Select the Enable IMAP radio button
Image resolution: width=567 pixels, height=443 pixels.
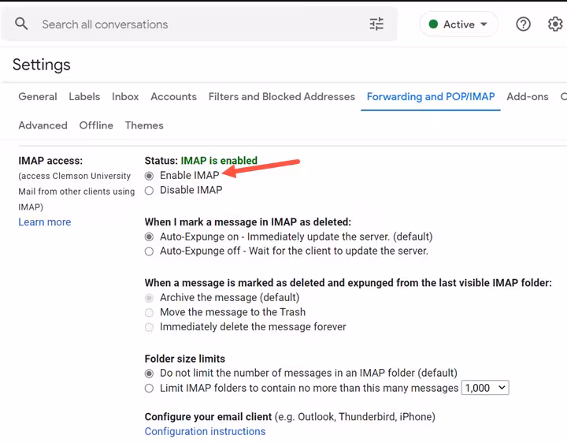(150, 176)
